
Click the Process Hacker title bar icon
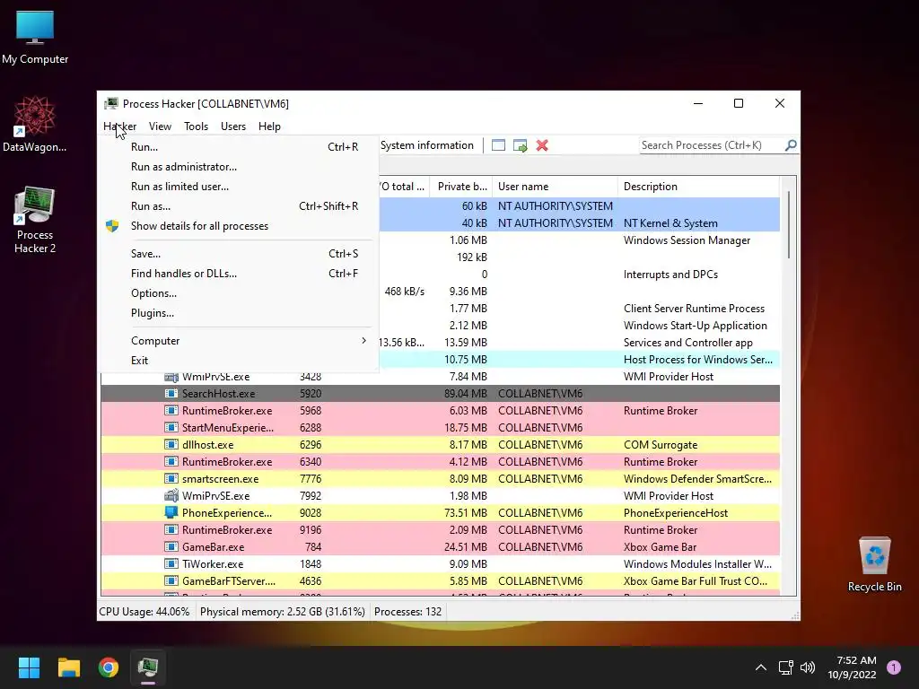[110, 104]
